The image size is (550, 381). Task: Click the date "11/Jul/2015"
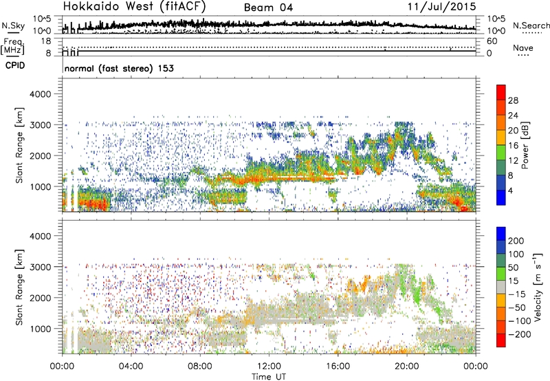click(x=441, y=7)
